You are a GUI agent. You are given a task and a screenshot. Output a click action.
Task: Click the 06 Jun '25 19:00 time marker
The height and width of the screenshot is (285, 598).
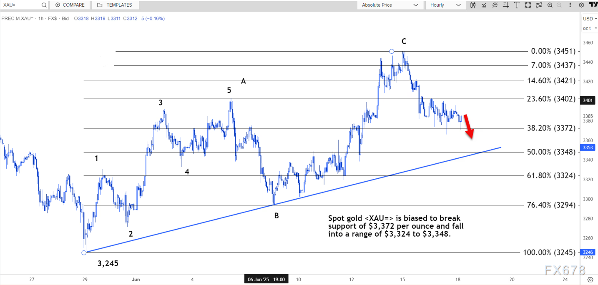click(266, 280)
